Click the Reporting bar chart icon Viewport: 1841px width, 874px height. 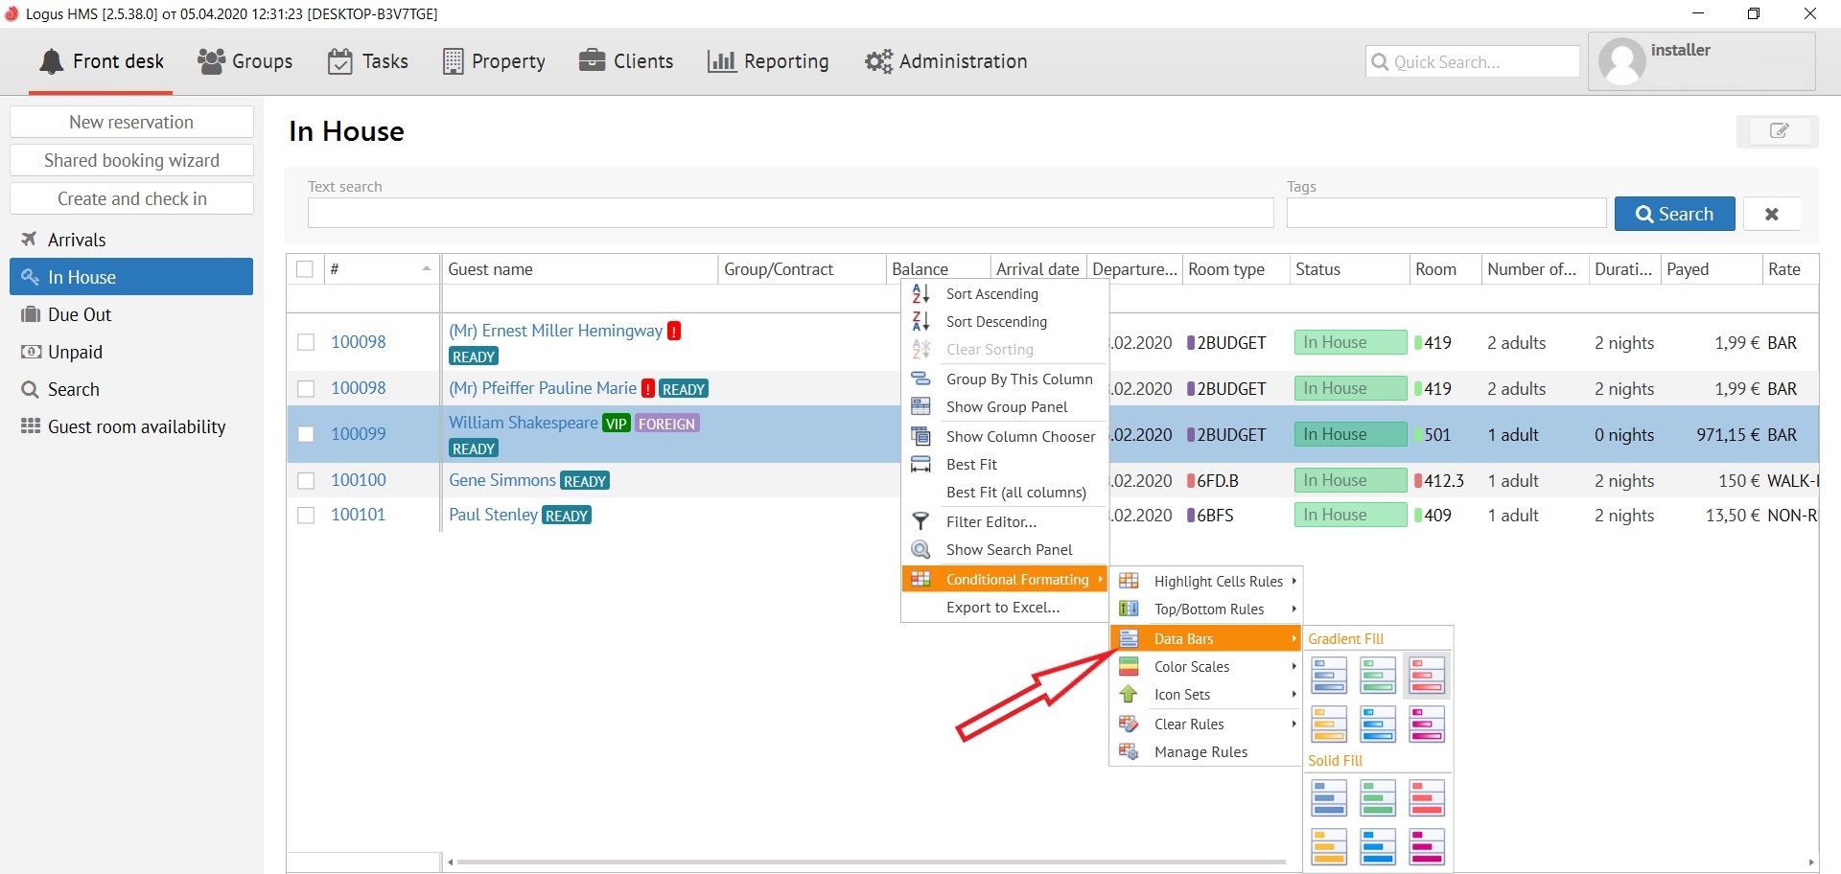point(721,61)
